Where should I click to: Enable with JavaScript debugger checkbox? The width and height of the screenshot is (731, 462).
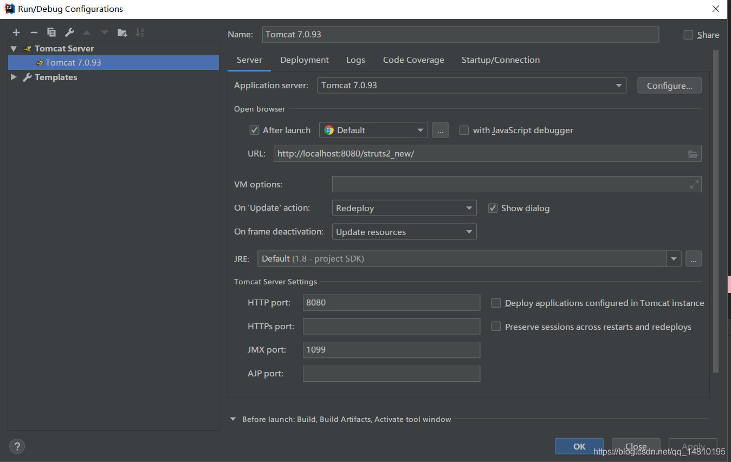click(x=464, y=130)
